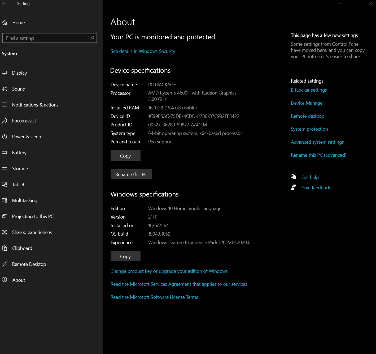The height and width of the screenshot is (354, 376).
Task: Open Advanced system settings
Action: [317, 142]
